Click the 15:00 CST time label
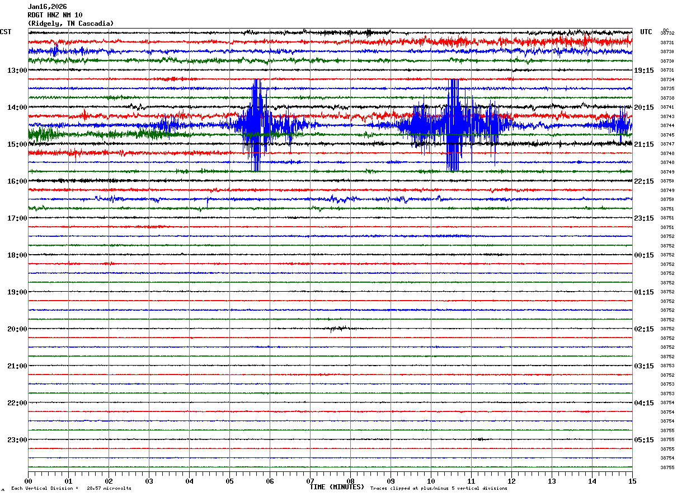This screenshot has height=496, width=677. (x=17, y=144)
